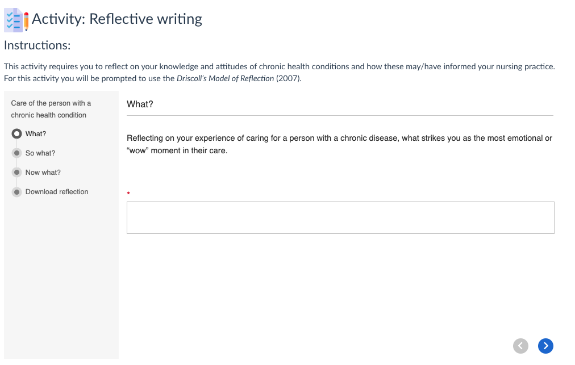Click the 'Care of the person with a chronic health condition' title

pyautogui.click(x=51, y=109)
